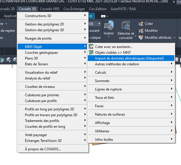Click the Objets visibles => MNT icon

91,52
